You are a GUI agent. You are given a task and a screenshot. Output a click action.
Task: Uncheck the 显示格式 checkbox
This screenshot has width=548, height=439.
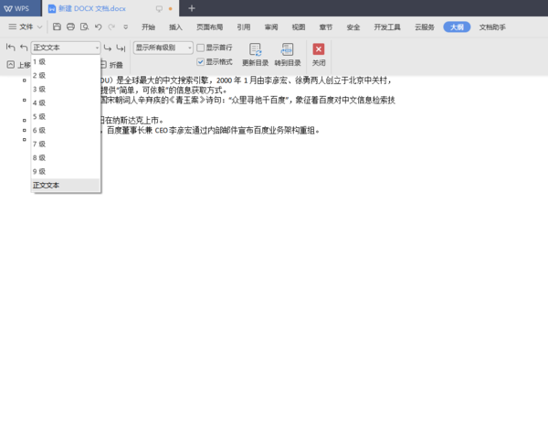click(x=201, y=62)
